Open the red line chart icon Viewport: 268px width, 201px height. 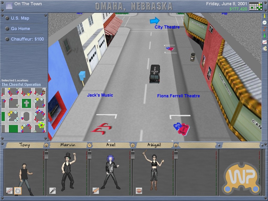pos(265,42)
